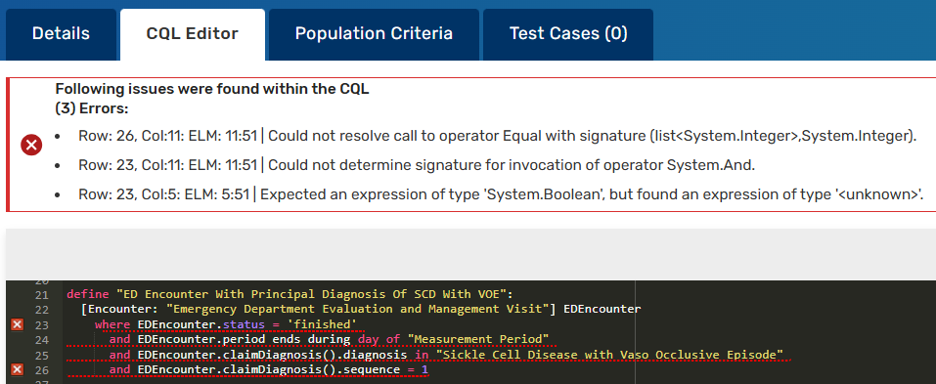Click the red error alert icon

pyautogui.click(x=31, y=145)
